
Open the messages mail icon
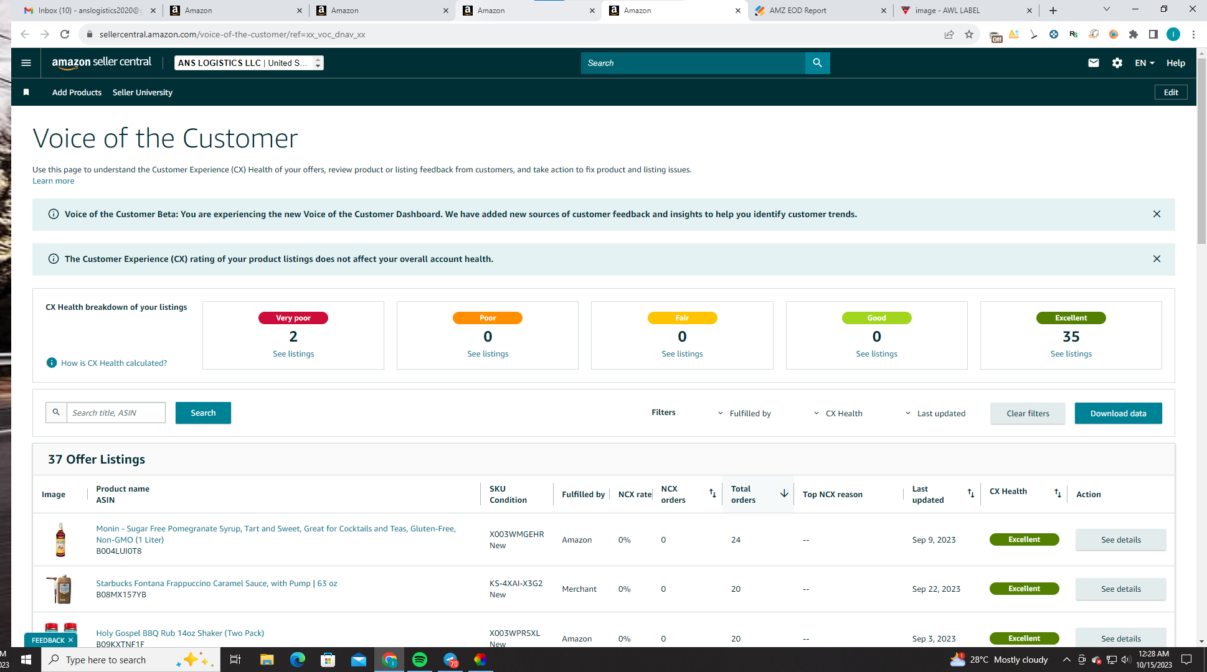click(x=1094, y=63)
